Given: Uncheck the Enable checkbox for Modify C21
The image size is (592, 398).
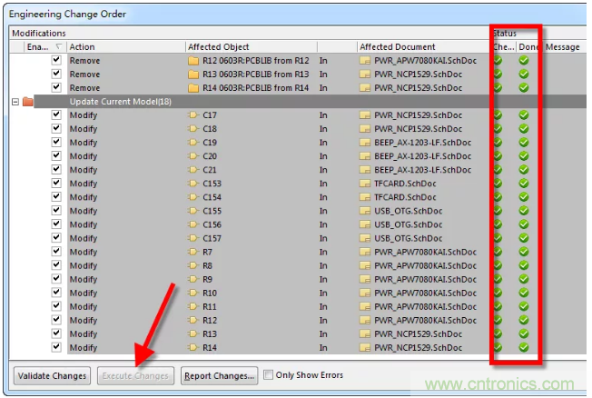Looking at the screenshot, I should 56,170.
